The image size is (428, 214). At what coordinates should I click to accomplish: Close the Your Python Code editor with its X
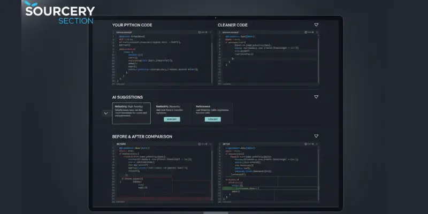(210, 32)
